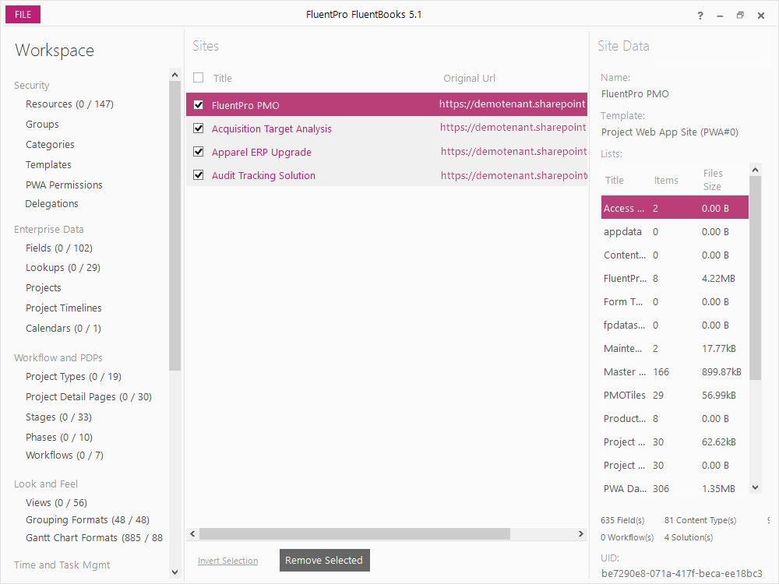Open Workflows (0 / 7)

65,456
